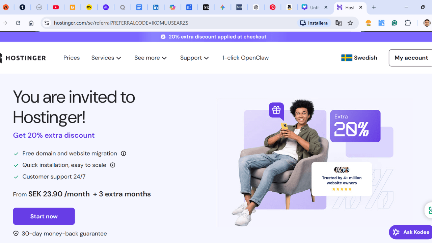Click the Start now button
Image resolution: width=432 pixels, height=243 pixels.
44,216
